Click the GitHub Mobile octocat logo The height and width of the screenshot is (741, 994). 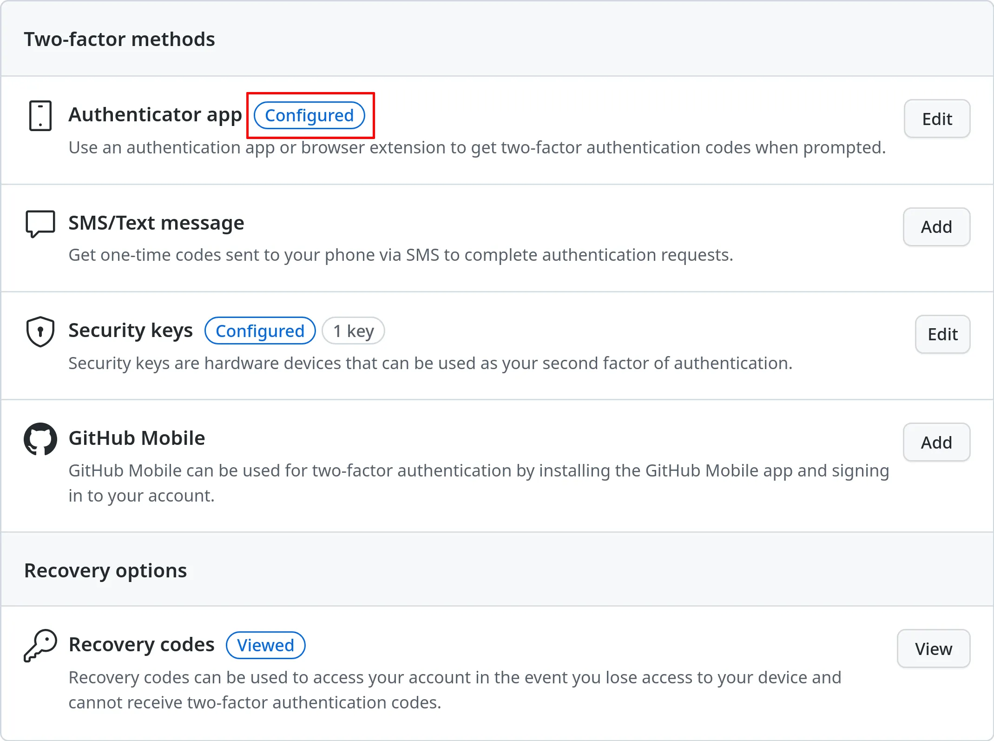[40, 439]
